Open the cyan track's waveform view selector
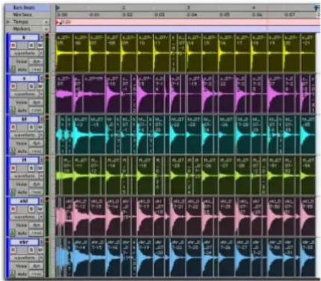This screenshot has width=321, height=281. [27, 135]
